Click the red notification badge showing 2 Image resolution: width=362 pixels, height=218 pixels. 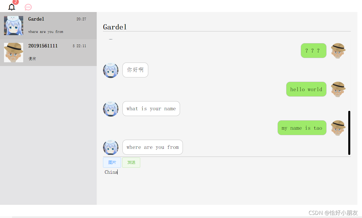(16, 2)
